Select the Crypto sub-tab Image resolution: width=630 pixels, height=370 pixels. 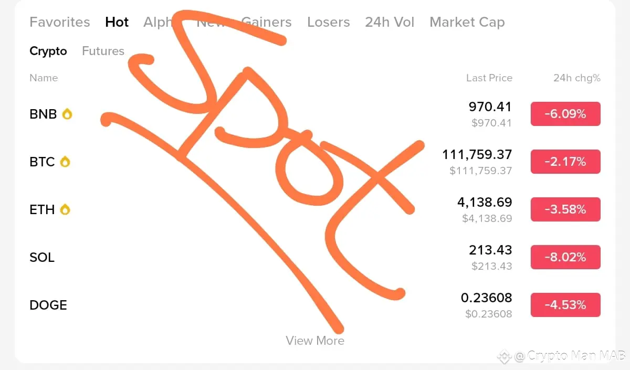coord(48,51)
